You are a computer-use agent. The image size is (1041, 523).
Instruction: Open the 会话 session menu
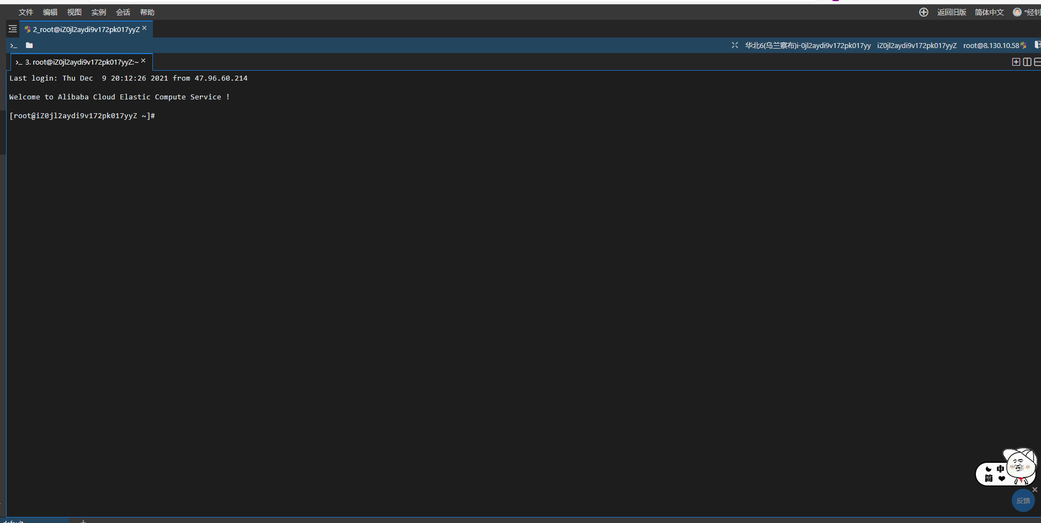tap(123, 12)
